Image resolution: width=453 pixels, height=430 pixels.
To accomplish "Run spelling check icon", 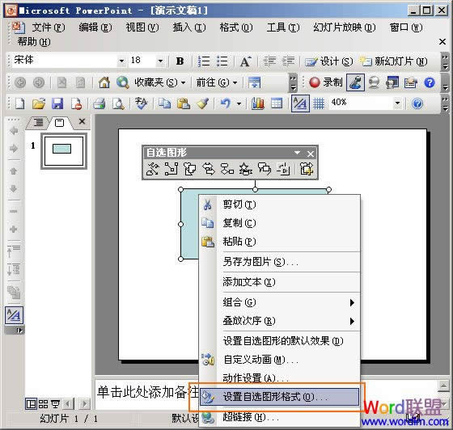I will point(142,103).
